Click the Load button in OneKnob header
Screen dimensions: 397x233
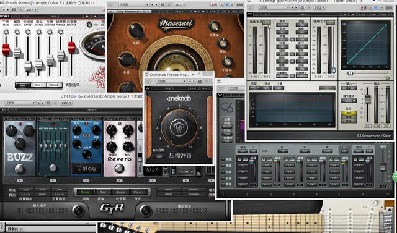[194, 88]
